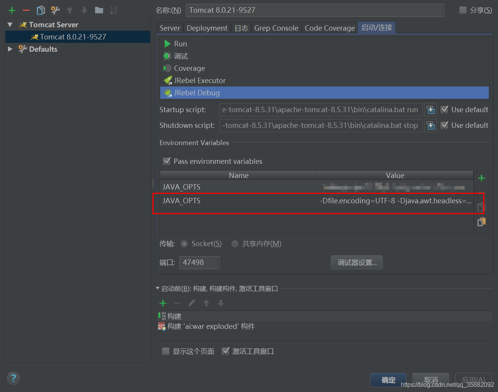The height and width of the screenshot is (392, 498).
Task: Add new run configuration with plus icon
Action: coord(12,10)
